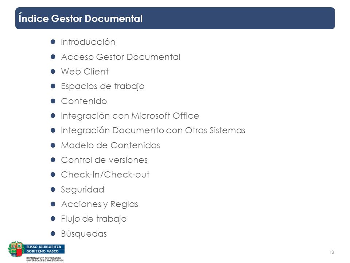Open Acciones y Reglas in the index
Image resolution: width=350 pixels, height=263 pixels.
click(100, 205)
